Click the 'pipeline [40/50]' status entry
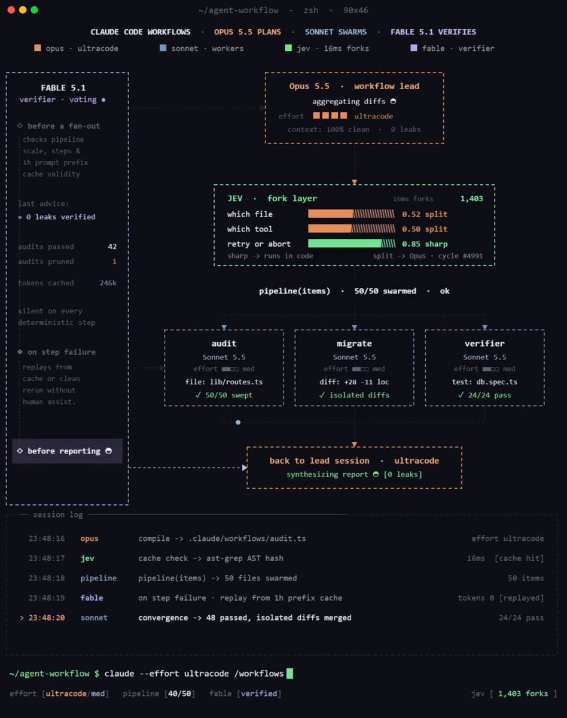Screen dimensions: 567x718 pyautogui.click(x=159, y=693)
